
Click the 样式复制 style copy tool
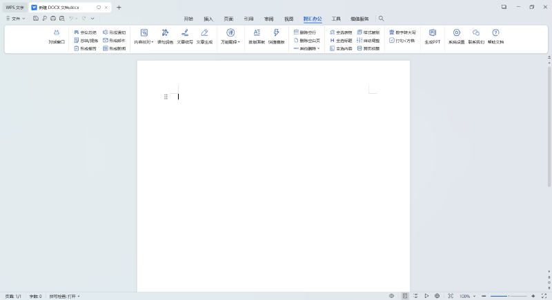368,32
